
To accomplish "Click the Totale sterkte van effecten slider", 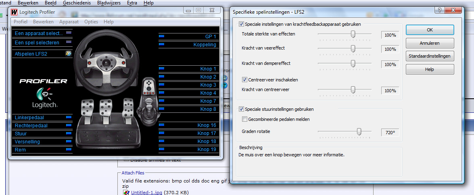I will pos(345,34).
